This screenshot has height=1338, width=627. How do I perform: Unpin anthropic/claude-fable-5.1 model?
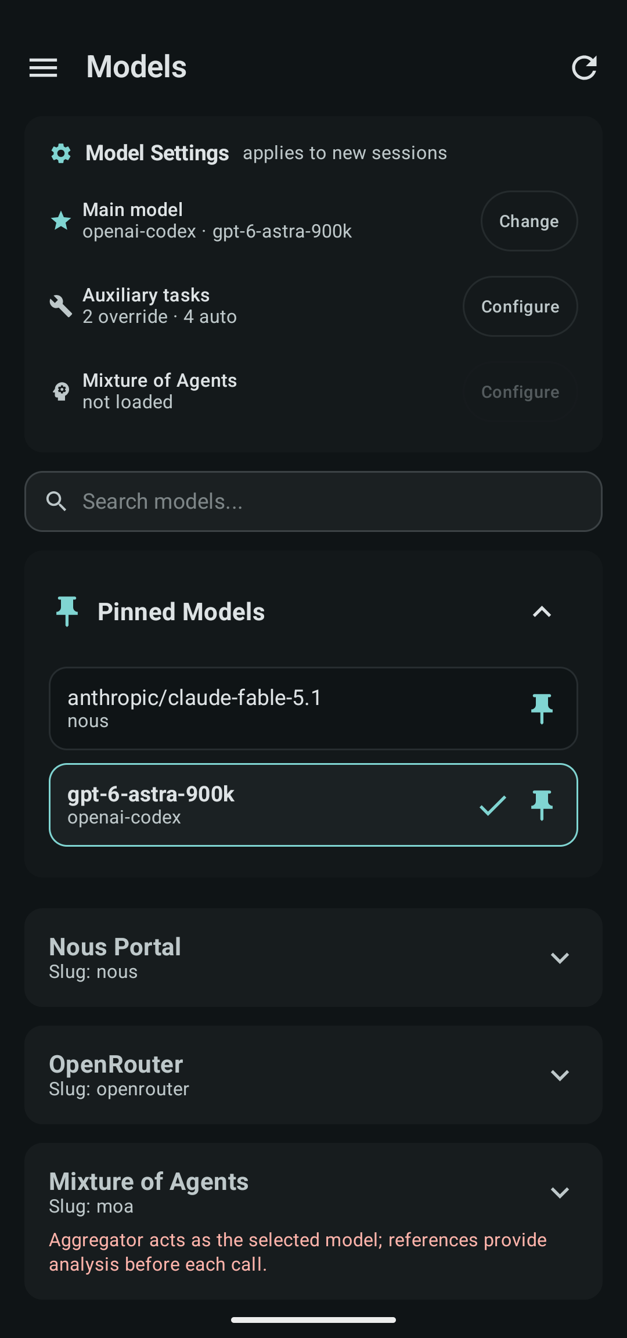[x=542, y=708]
